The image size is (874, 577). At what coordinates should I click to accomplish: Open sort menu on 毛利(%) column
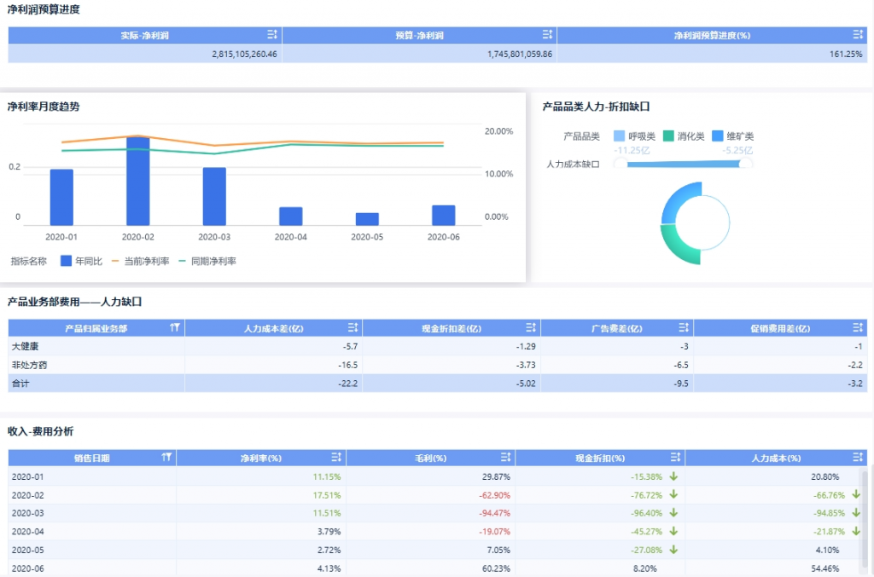point(505,458)
